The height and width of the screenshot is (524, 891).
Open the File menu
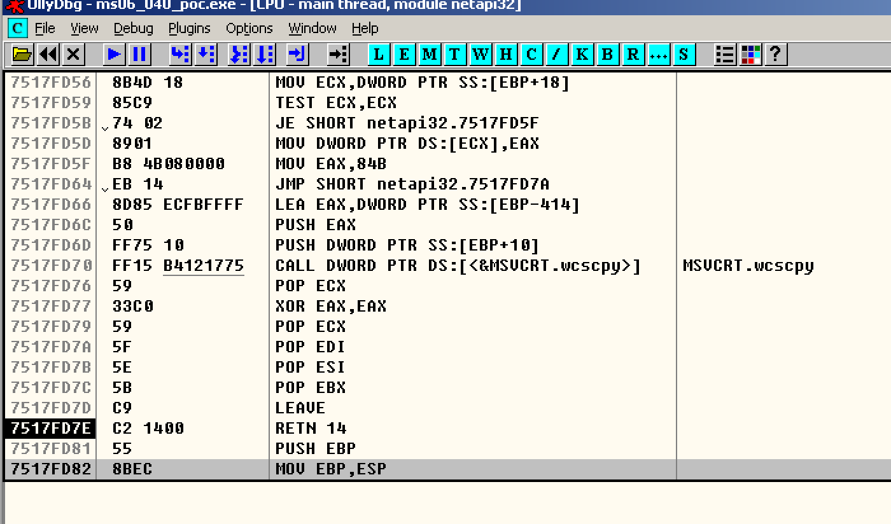45,28
